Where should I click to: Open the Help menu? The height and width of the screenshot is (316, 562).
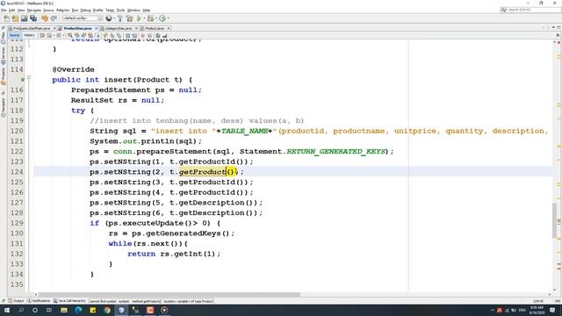(x=147, y=10)
